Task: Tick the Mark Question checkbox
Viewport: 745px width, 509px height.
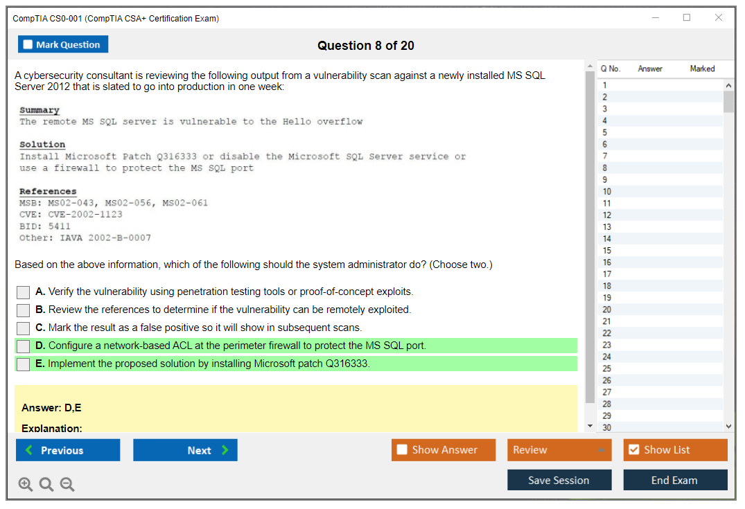Action: (x=28, y=44)
